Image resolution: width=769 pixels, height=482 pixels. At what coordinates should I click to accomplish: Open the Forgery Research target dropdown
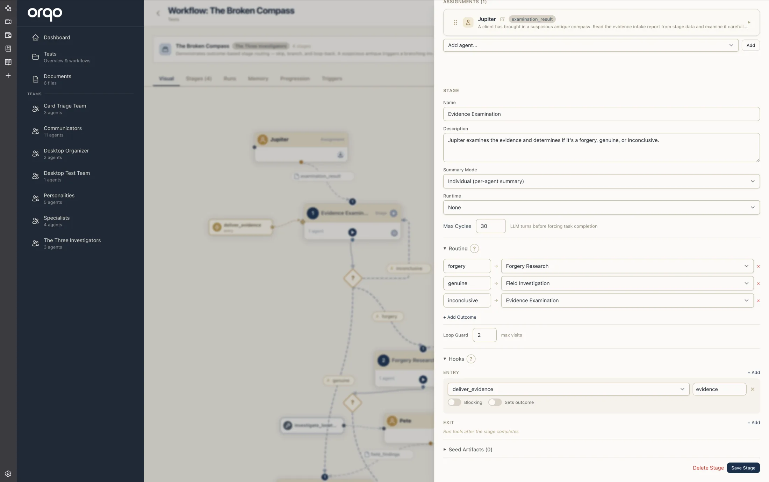(x=627, y=266)
